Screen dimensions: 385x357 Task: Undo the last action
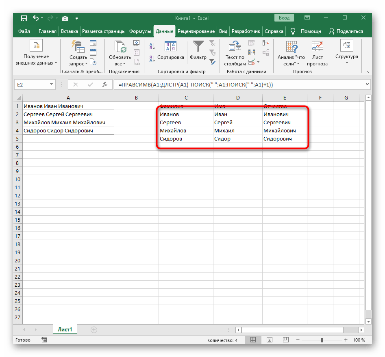(36, 18)
